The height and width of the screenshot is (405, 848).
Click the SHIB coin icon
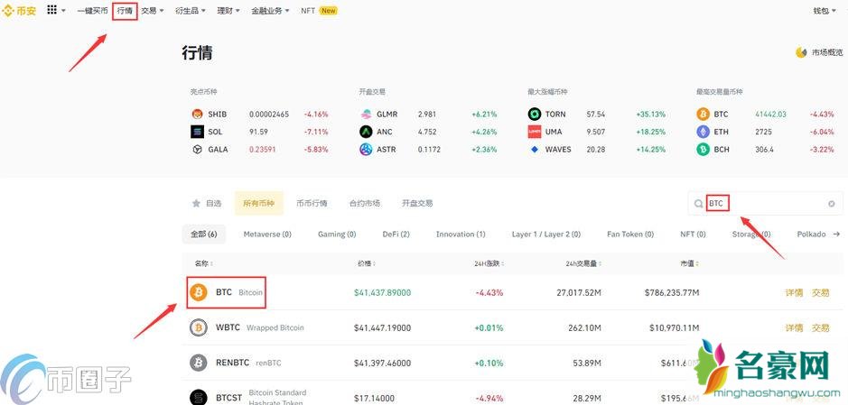click(197, 115)
